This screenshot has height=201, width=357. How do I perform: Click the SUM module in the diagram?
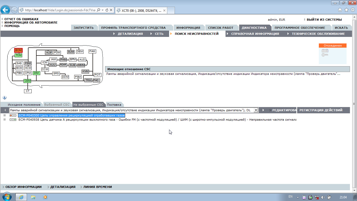tap(71, 52)
